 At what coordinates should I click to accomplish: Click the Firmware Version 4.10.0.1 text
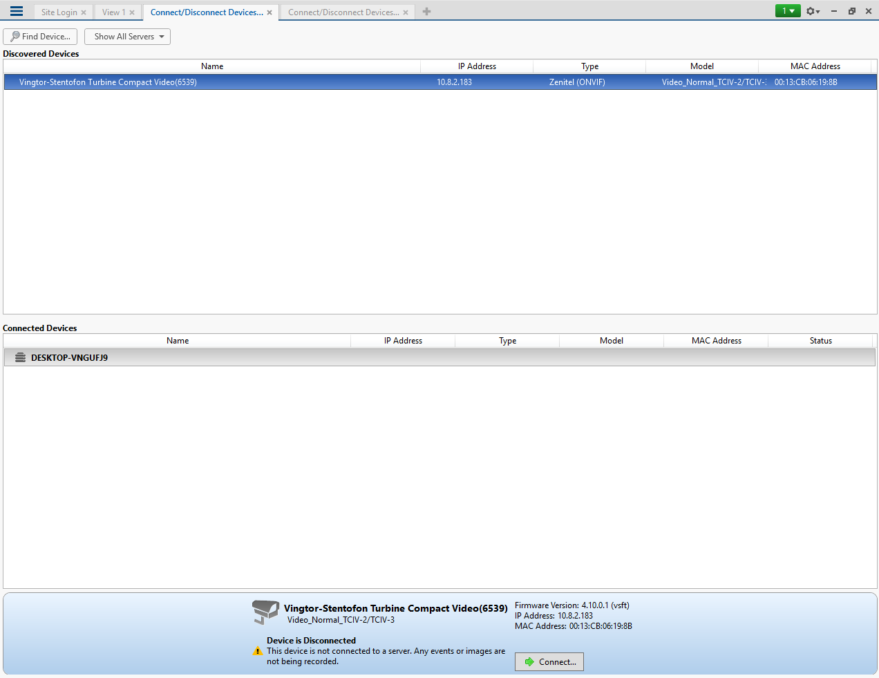[572, 605]
